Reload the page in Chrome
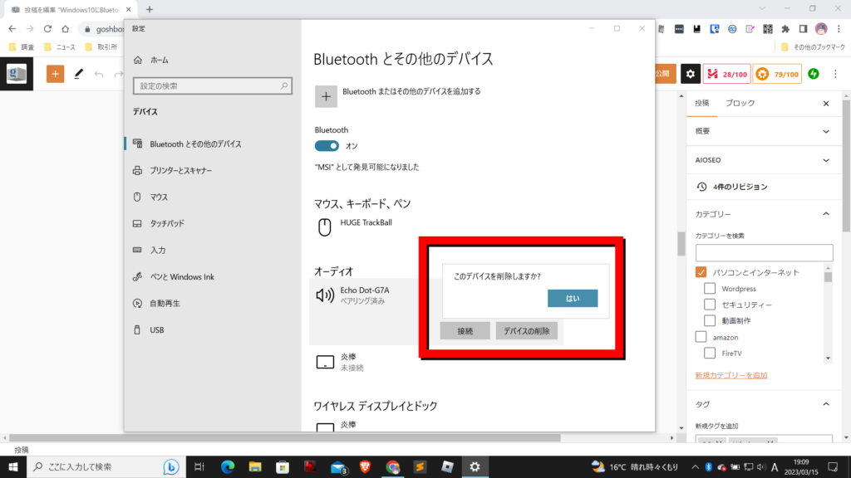This screenshot has height=478, width=851. (x=47, y=28)
